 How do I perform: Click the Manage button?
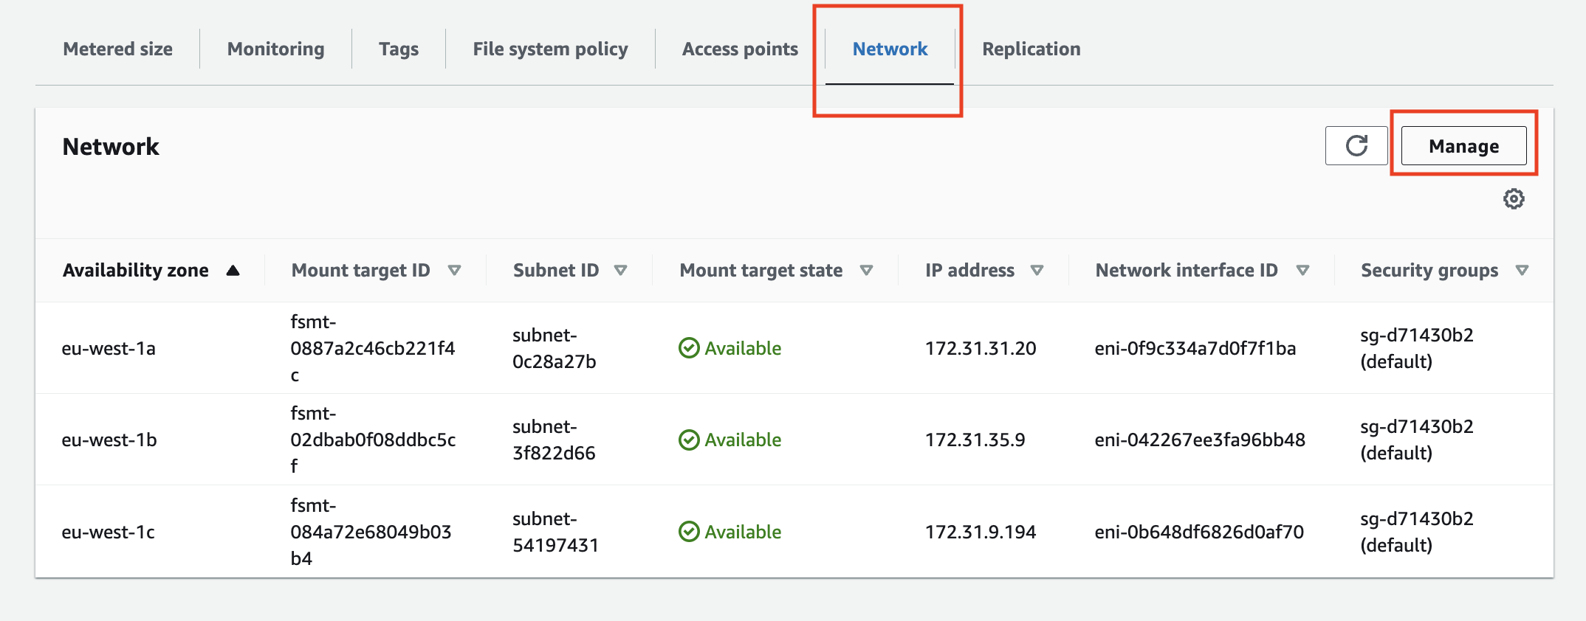point(1463,146)
